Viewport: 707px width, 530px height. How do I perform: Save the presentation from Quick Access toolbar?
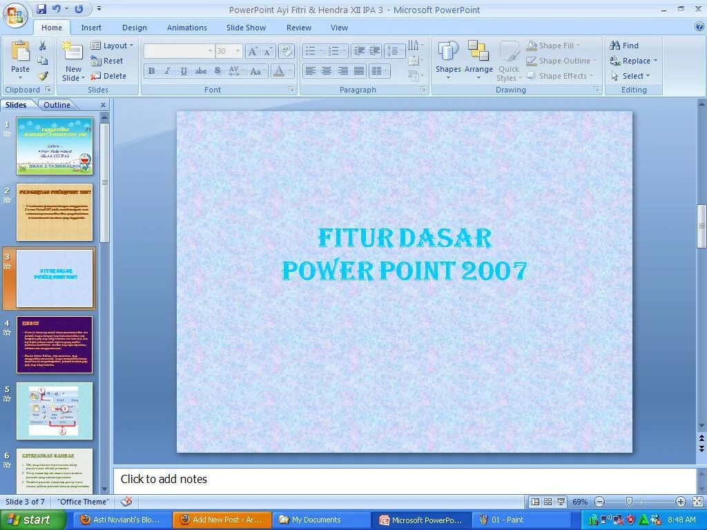[41, 9]
